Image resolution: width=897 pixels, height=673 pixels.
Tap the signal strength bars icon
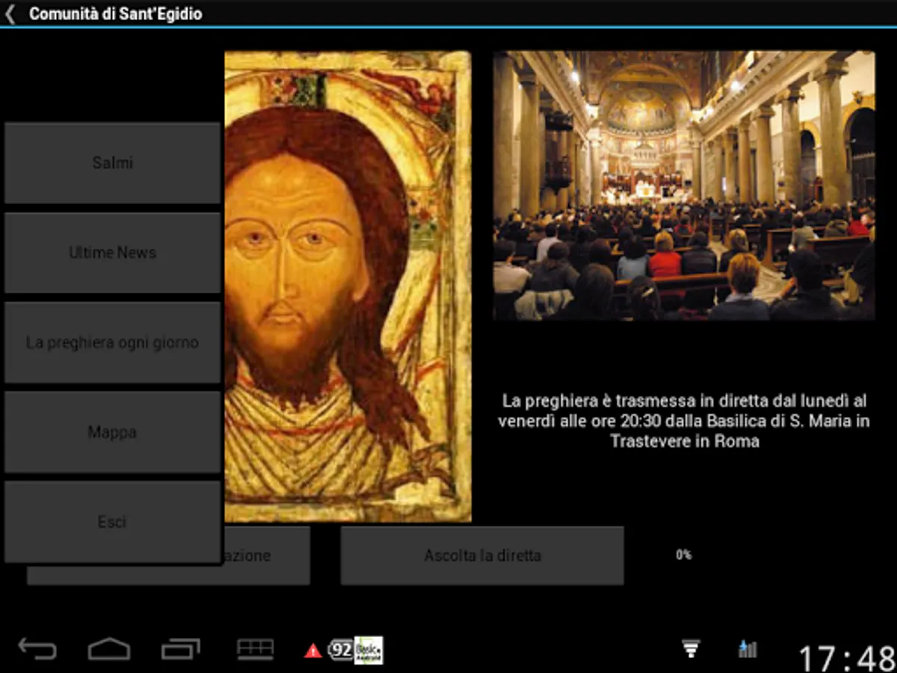click(747, 648)
